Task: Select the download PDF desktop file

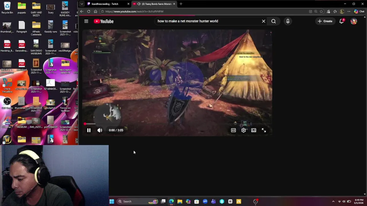Action: (22, 65)
